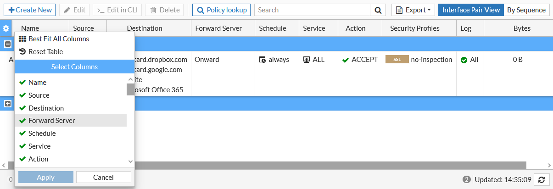Focus the Search input field
The width and height of the screenshot is (553, 189).
[312, 10]
